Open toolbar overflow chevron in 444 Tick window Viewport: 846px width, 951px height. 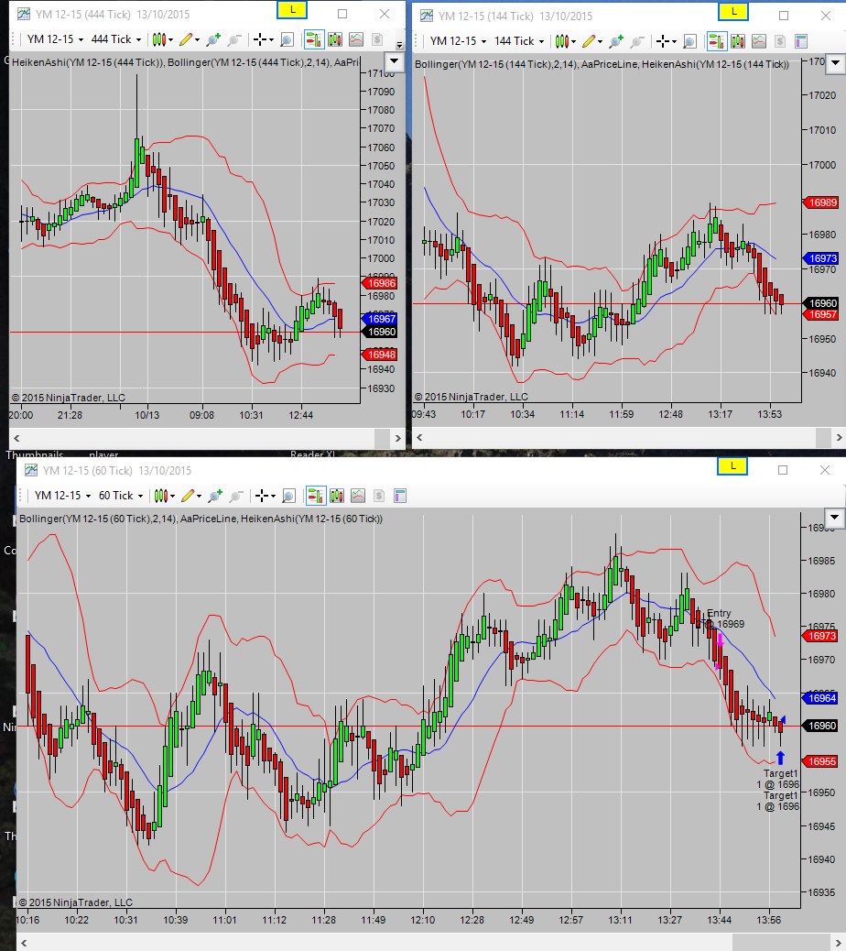pyautogui.click(x=399, y=44)
